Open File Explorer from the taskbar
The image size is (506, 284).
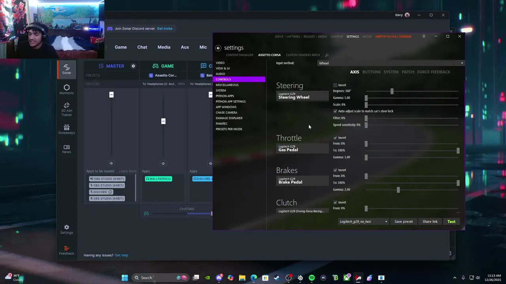(x=242, y=278)
